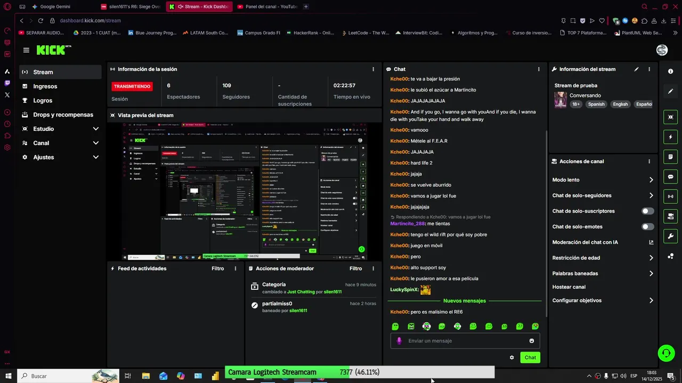Click the info icon in the right sidebar

(670, 71)
